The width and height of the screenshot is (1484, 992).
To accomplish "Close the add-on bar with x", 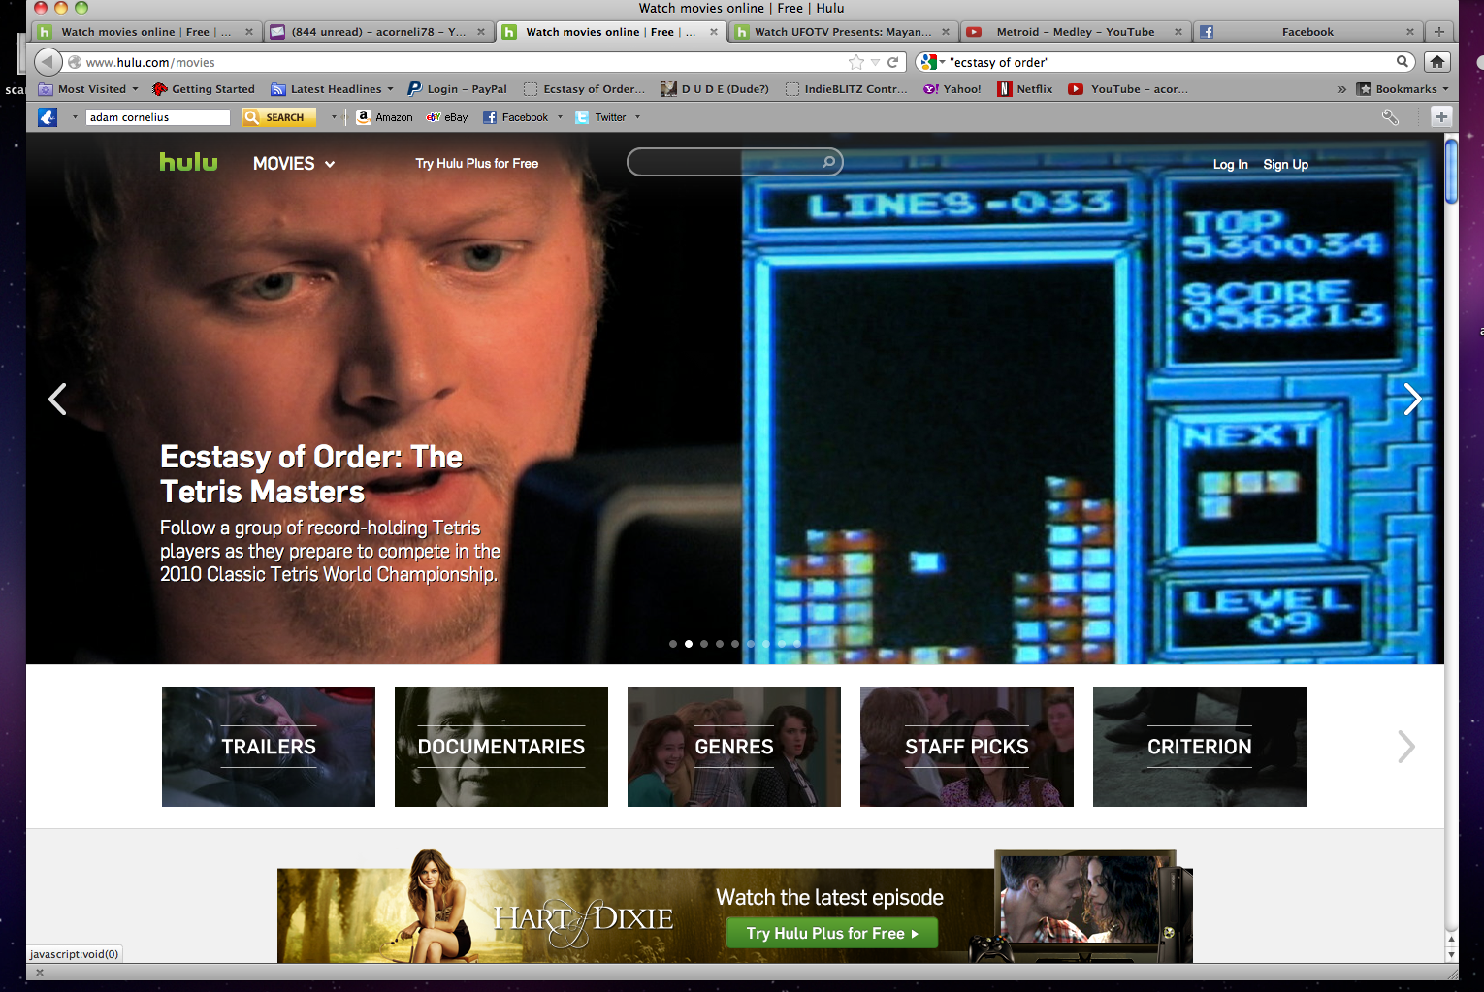I will [40, 972].
